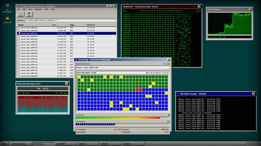Check the box for tensor_layer_0058.dat

(19, 53)
